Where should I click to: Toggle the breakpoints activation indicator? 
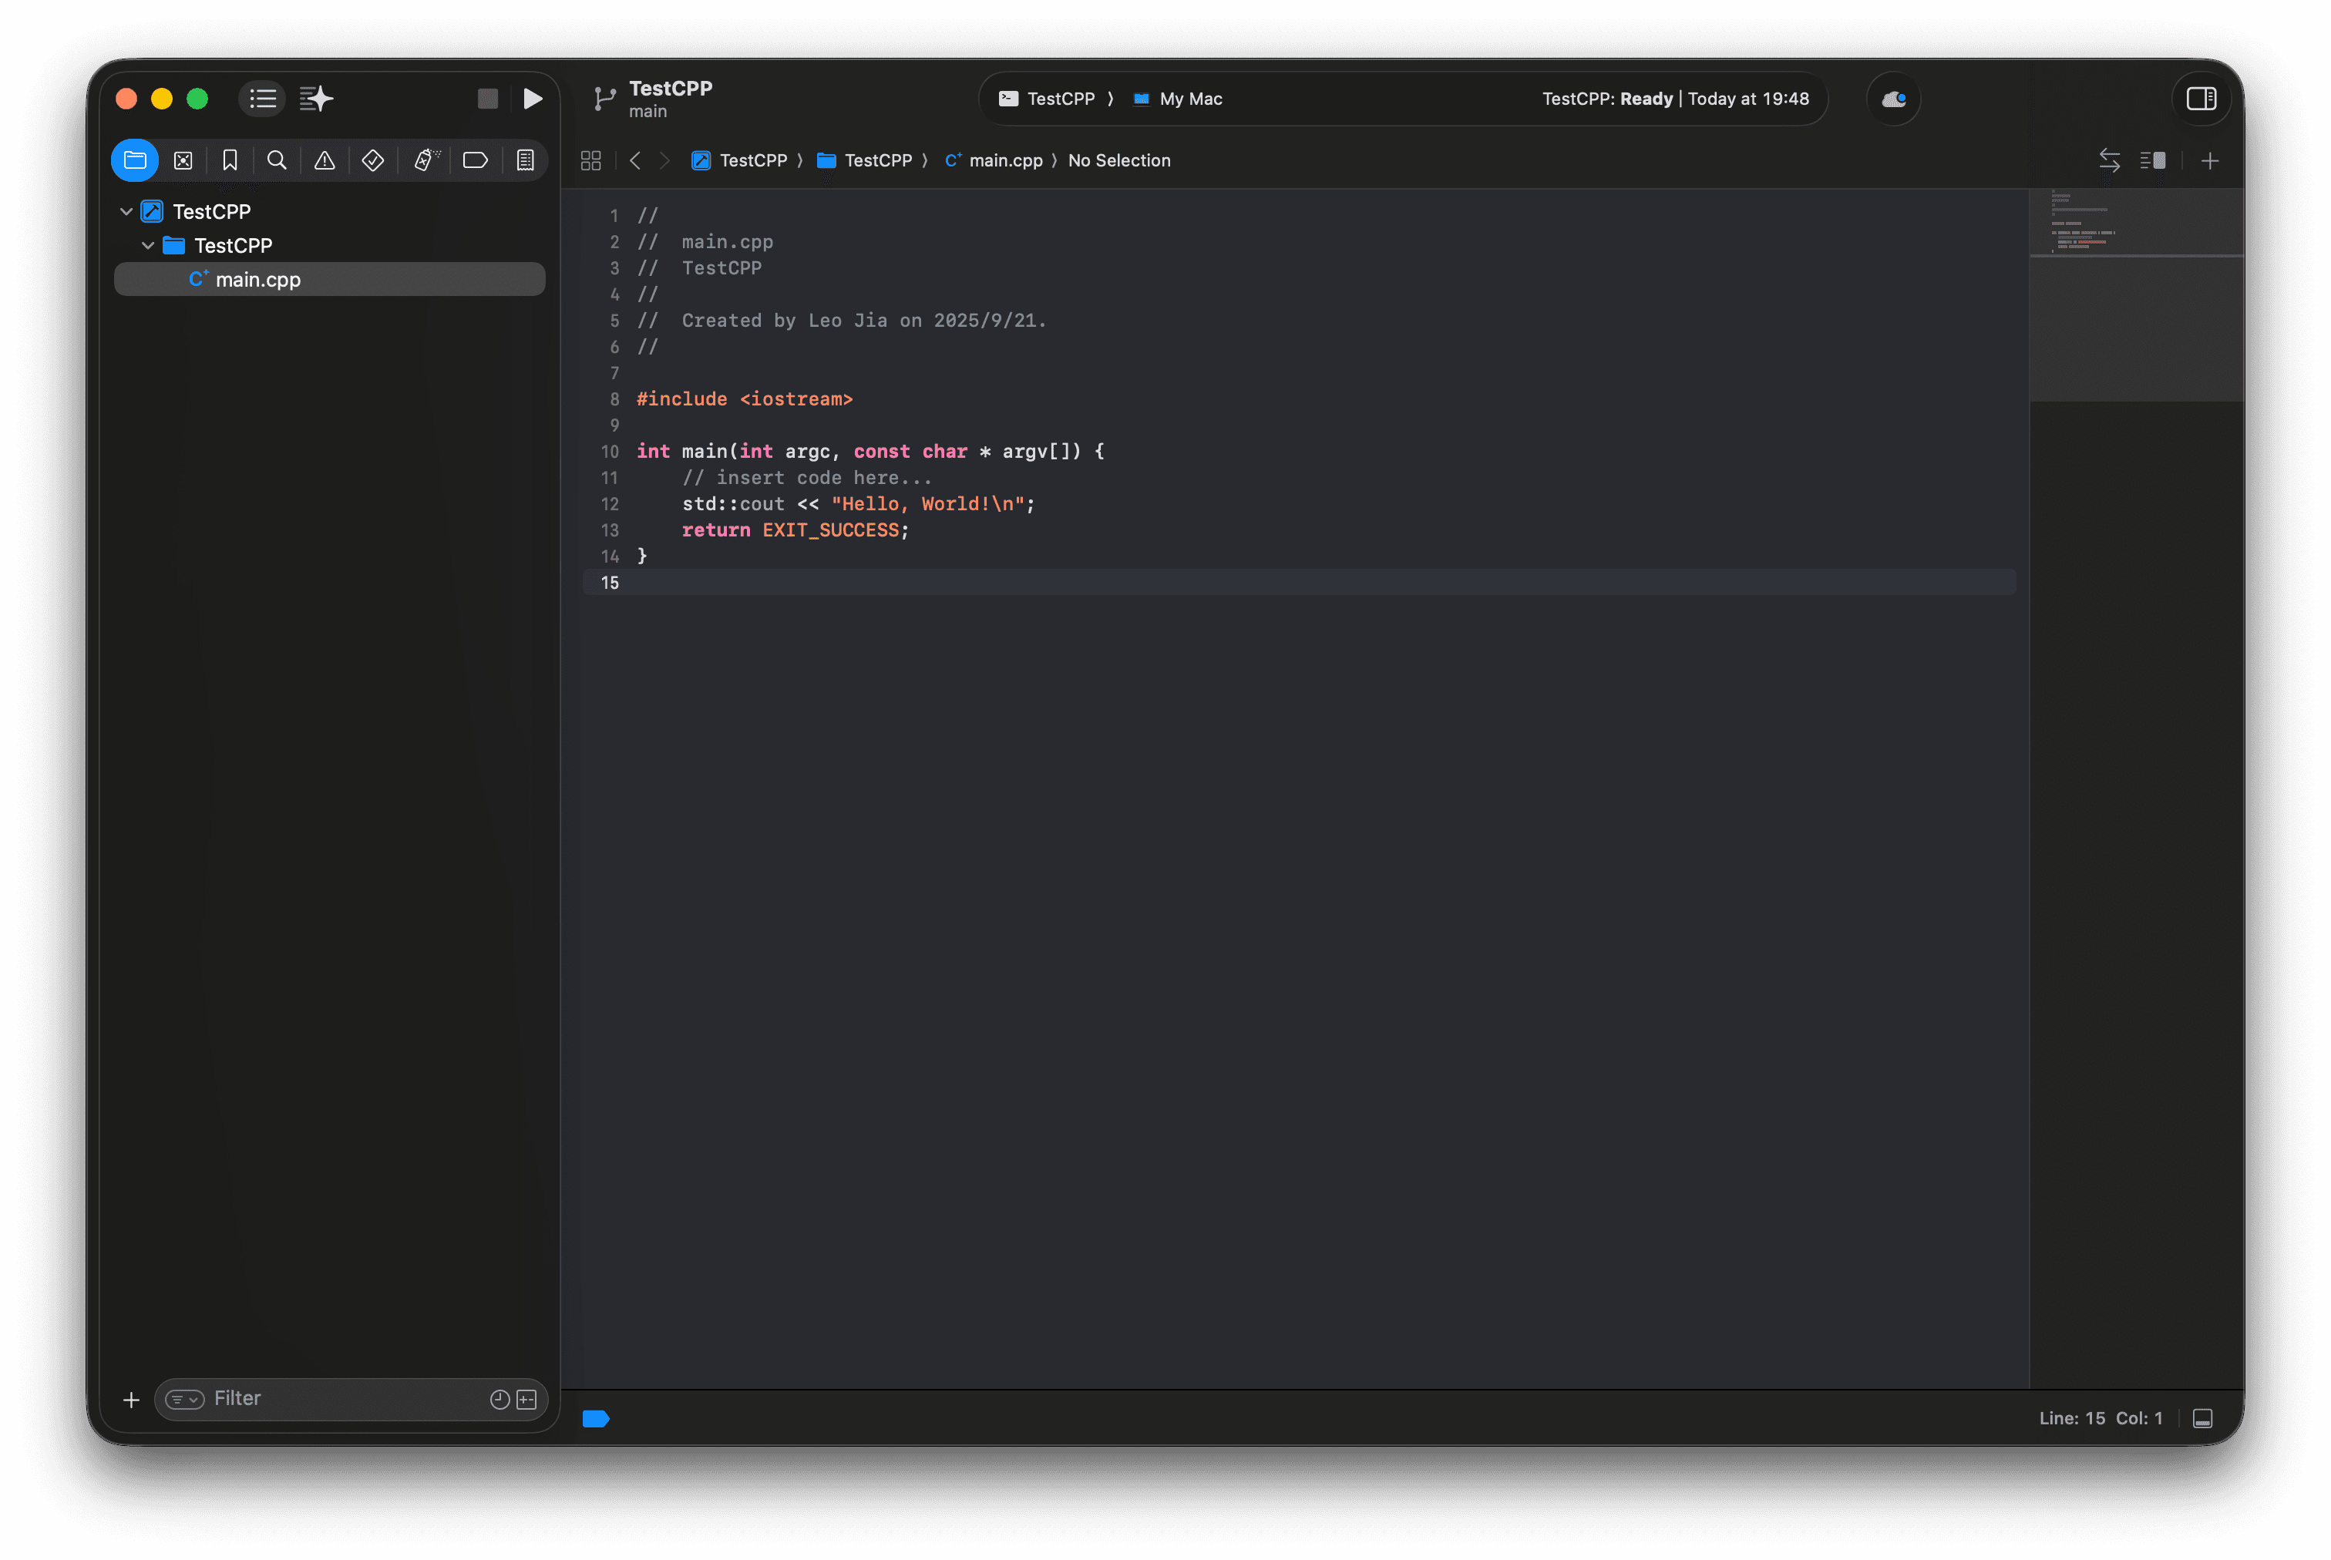pos(595,1419)
